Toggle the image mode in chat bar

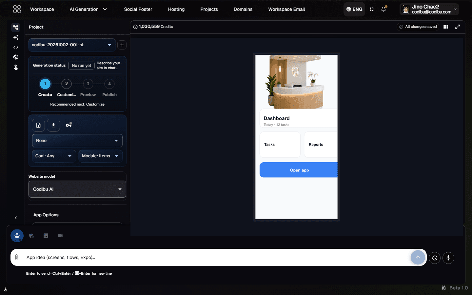(46, 236)
